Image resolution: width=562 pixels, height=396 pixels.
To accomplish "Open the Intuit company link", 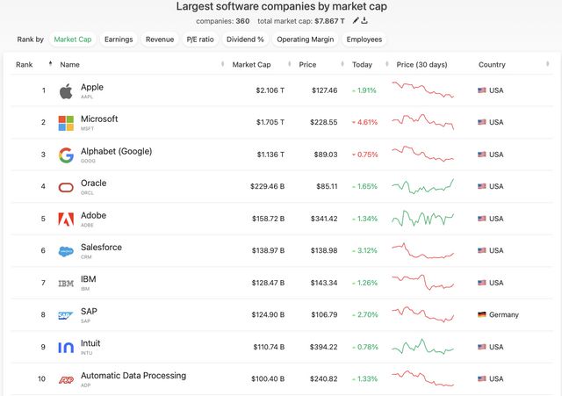I will (x=90, y=343).
